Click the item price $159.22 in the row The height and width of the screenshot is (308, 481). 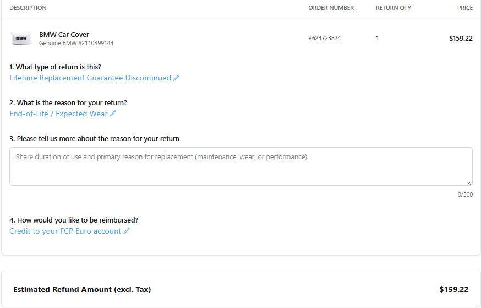[x=461, y=39]
